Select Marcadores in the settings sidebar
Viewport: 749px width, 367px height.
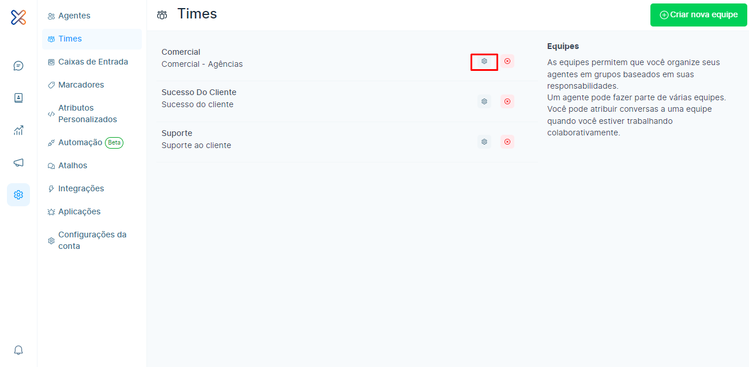click(x=81, y=85)
